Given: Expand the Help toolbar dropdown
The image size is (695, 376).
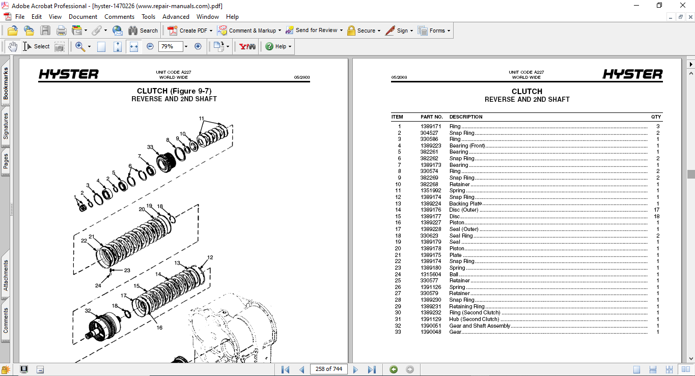Looking at the screenshot, I should (x=290, y=47).
